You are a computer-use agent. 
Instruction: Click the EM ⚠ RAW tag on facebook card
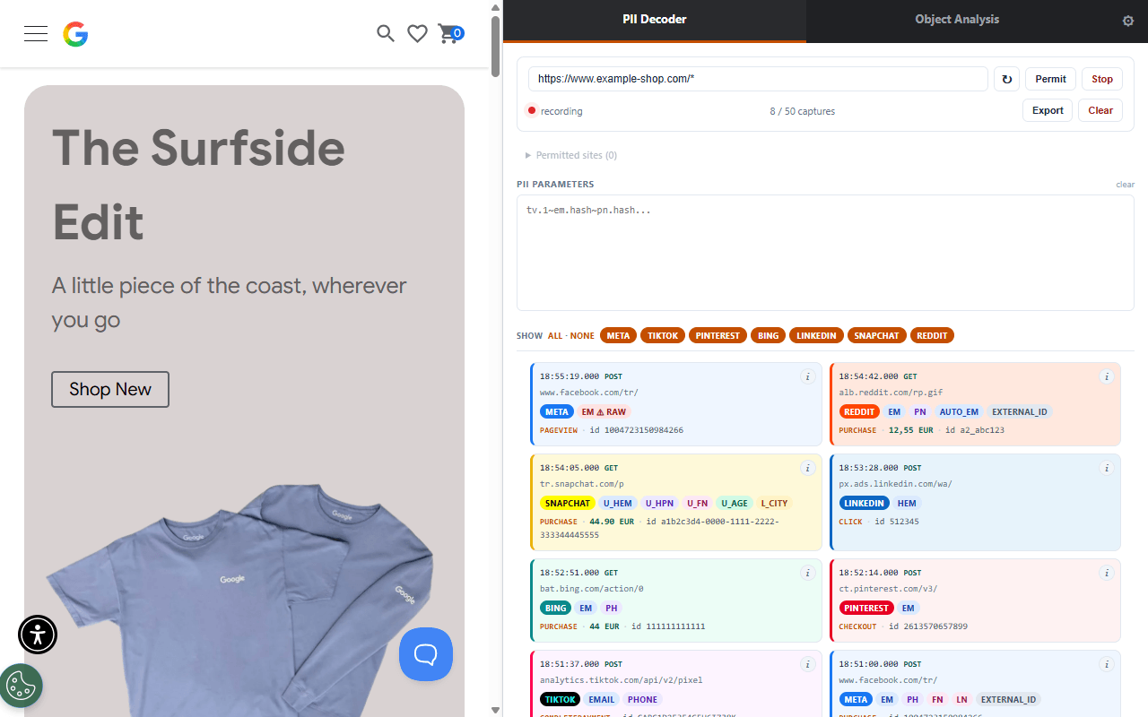pos(604,411)
